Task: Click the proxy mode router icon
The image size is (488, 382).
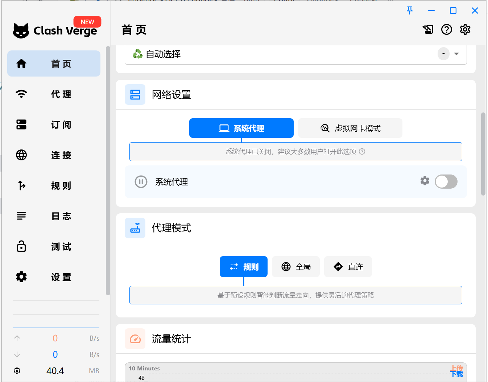Action: (x=135, y=228)
